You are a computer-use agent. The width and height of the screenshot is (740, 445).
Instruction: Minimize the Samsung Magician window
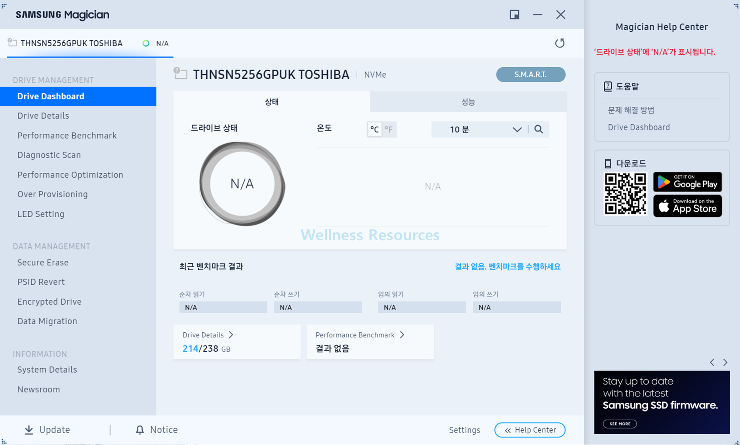(x=538, y=15)
